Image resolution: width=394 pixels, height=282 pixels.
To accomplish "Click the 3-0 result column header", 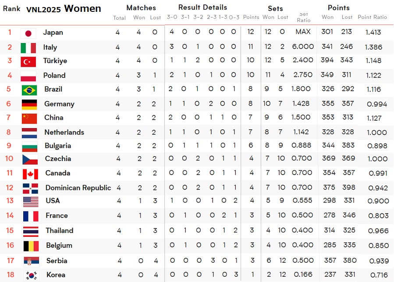I will (172, 17).
